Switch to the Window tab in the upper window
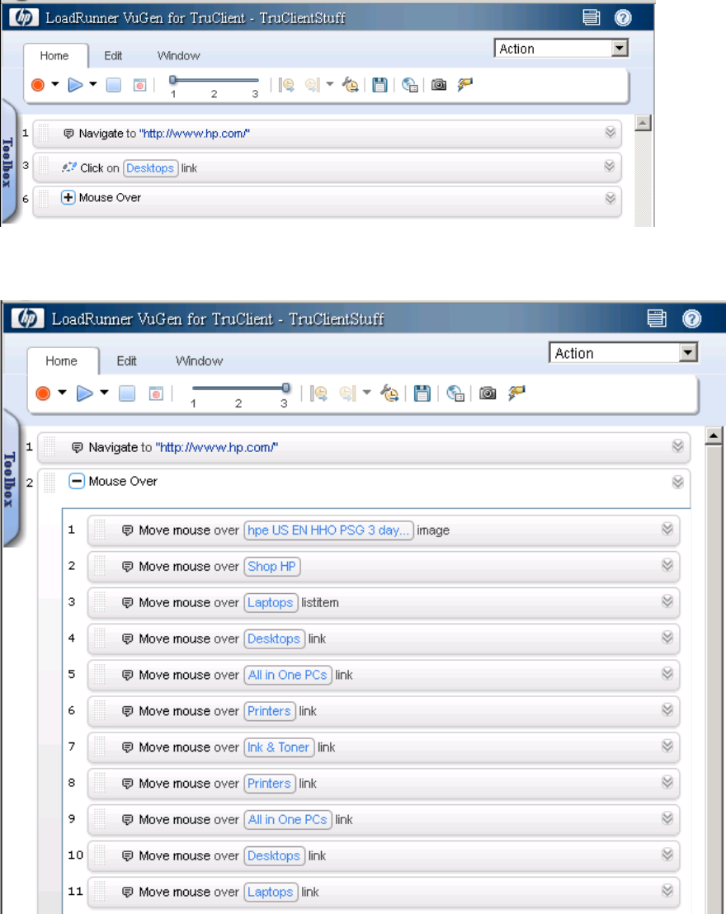 pos(178,56)
